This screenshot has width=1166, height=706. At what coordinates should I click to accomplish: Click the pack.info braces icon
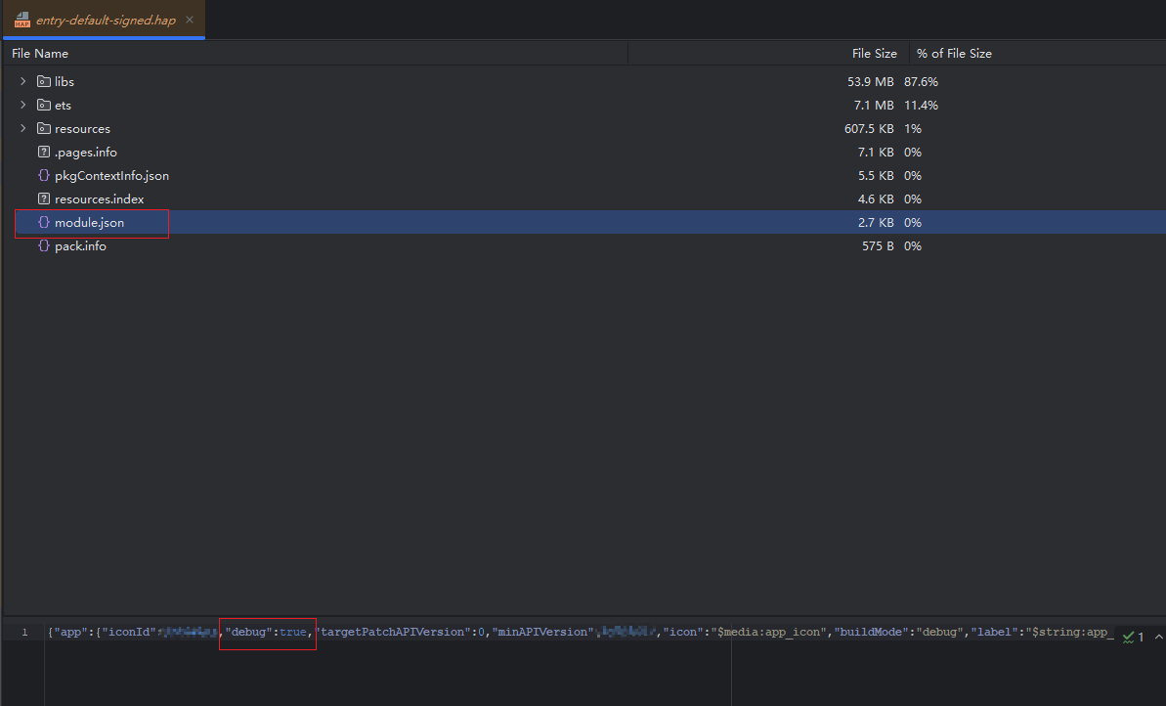coord(43,245)
